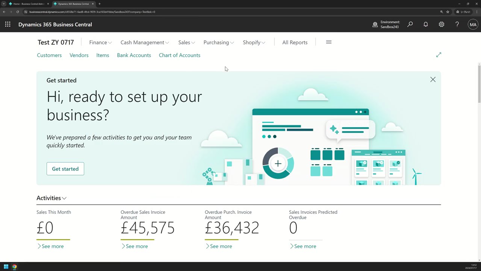Go to Vendors list
Screen dimensions: 481x271
click(79, 55)
